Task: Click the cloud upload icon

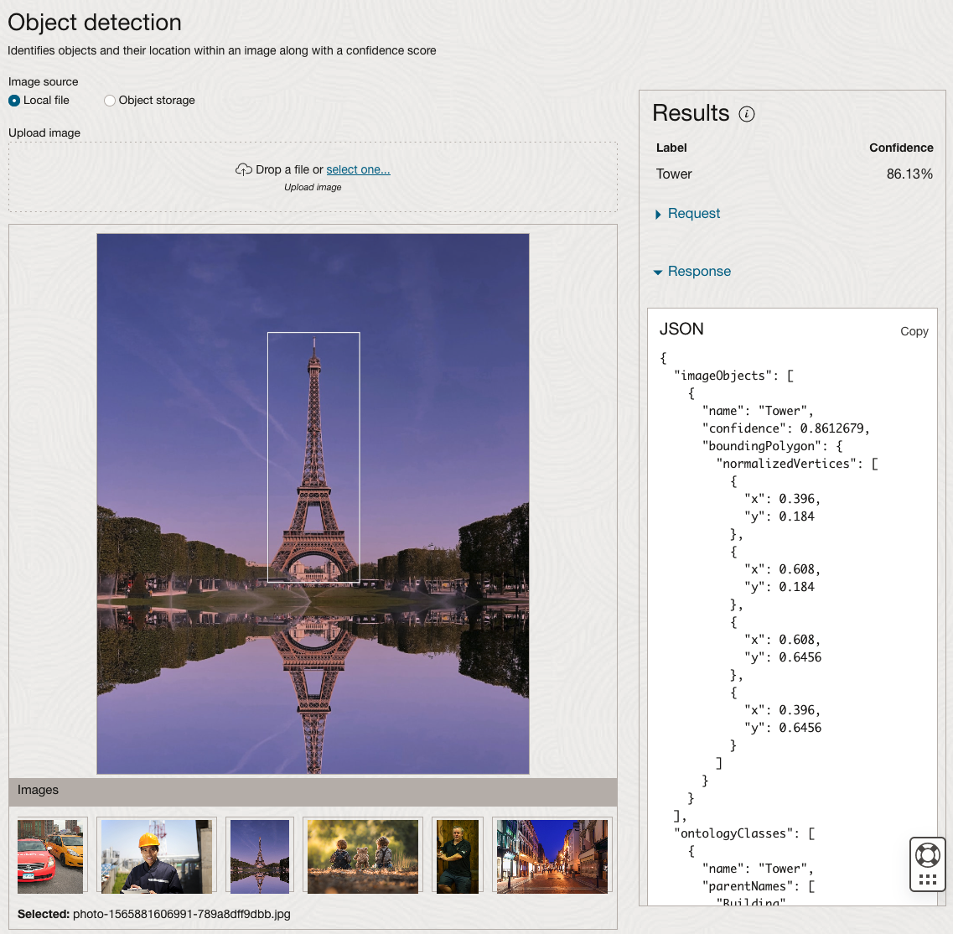Action: coord(243,169)
